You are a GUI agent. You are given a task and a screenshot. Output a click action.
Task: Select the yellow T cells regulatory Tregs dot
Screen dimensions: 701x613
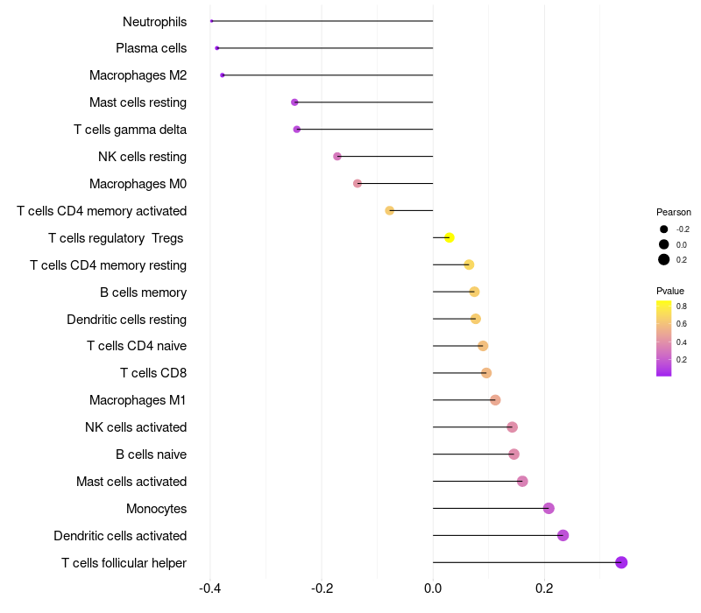coord(450,237)
